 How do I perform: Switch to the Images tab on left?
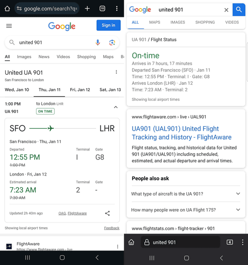click(x=24, y=57)
